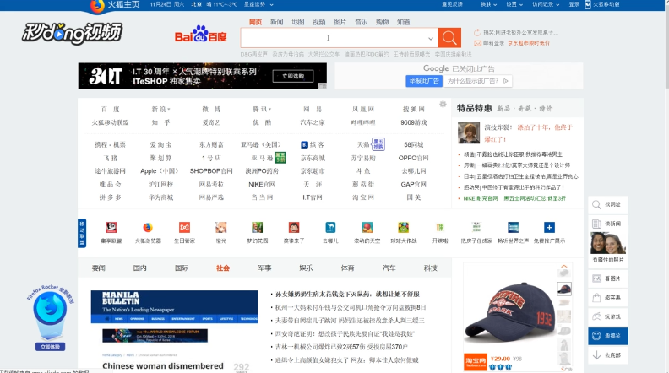Image resolution: width=669 pixels, height=373 pixels.
Task: Open the 奖券来了 app icon
Action: tap(294, 227)
